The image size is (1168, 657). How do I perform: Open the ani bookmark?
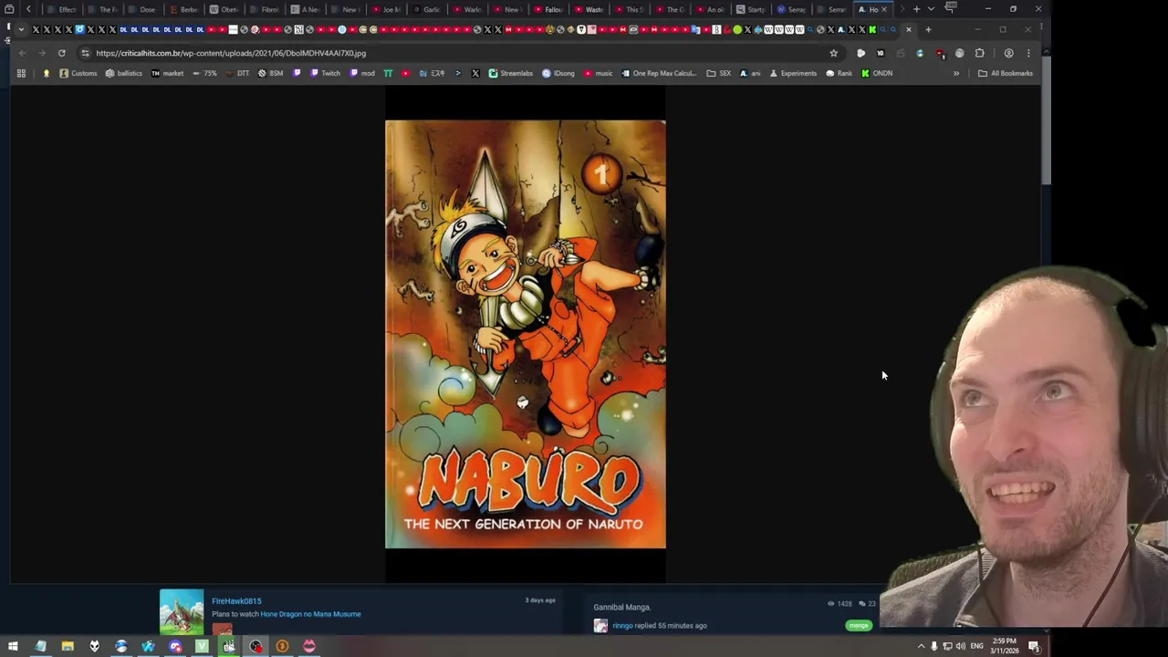[x=749, y=73]
